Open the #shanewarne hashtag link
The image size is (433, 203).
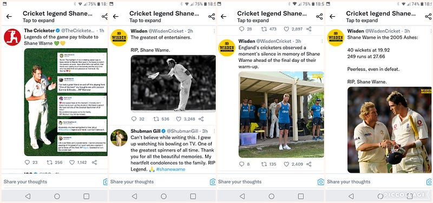pyautogui.click(x=170, y=169)
